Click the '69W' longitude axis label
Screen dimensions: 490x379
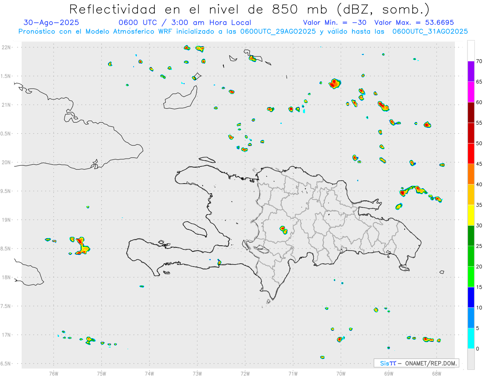389,373
